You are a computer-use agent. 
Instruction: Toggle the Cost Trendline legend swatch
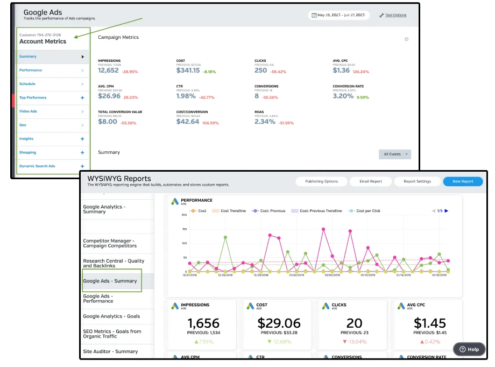216,211
